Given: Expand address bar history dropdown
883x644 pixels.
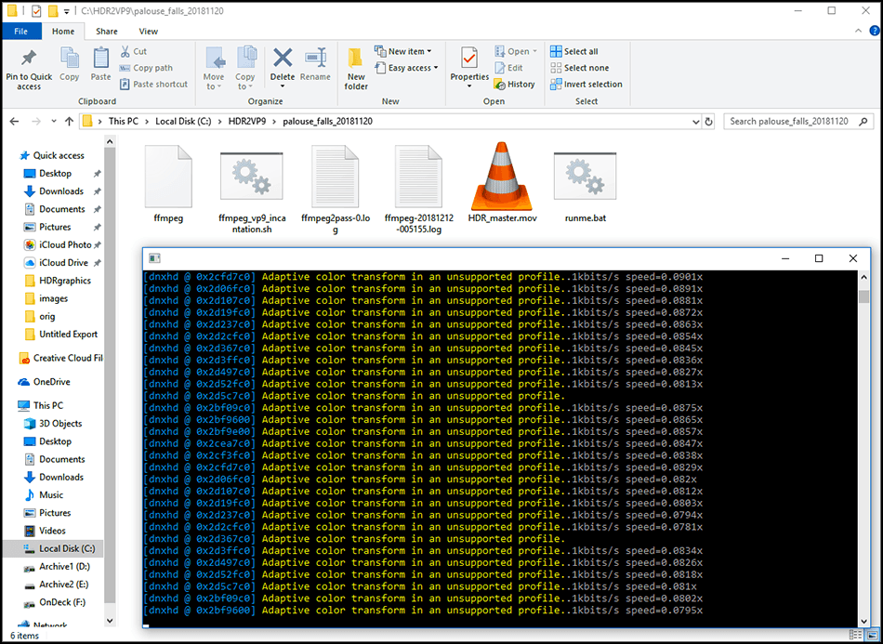Looking at the screenshot, I should 696,121.
